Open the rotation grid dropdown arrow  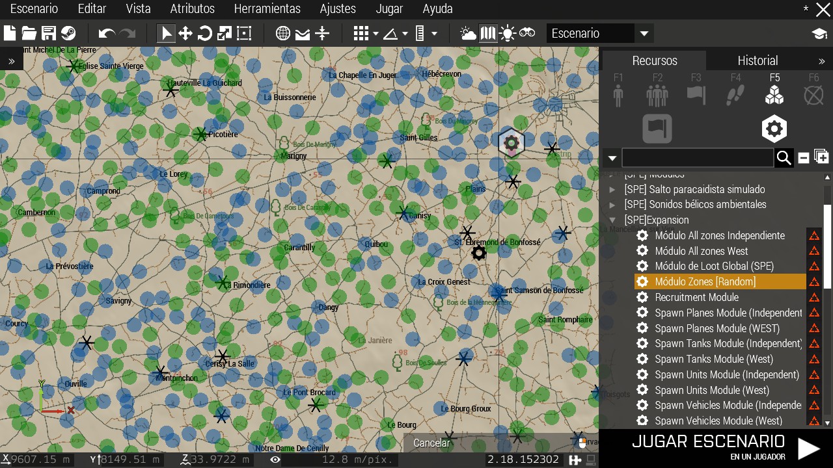[405, 34]
